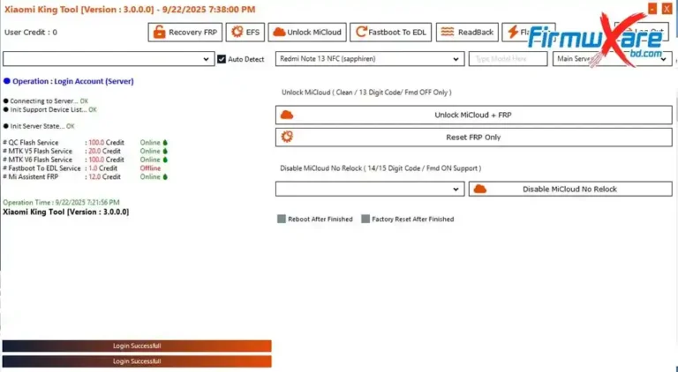The height and width of the screenshot is (372, 678).
Task: Minimize the Xiaomi King Tool window
Action: tap(652, 9)
